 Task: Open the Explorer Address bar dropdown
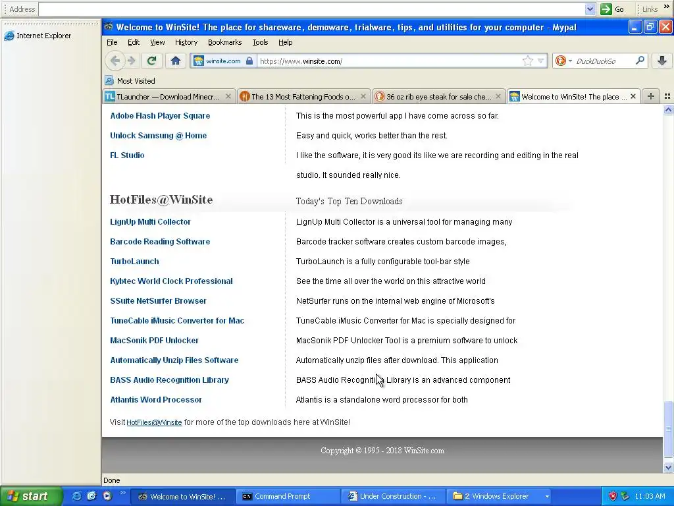590,9
